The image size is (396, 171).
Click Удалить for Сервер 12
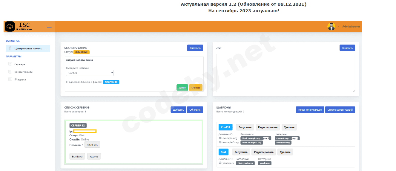94,156
